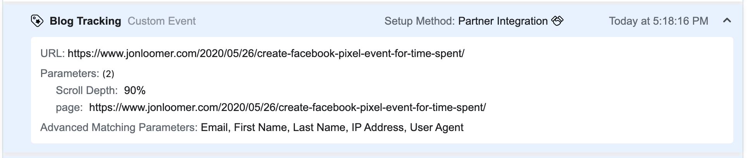Click the Today at 5:18:16 PM timestamp
The width and height of the screenshot is (748, 158).
658,21
